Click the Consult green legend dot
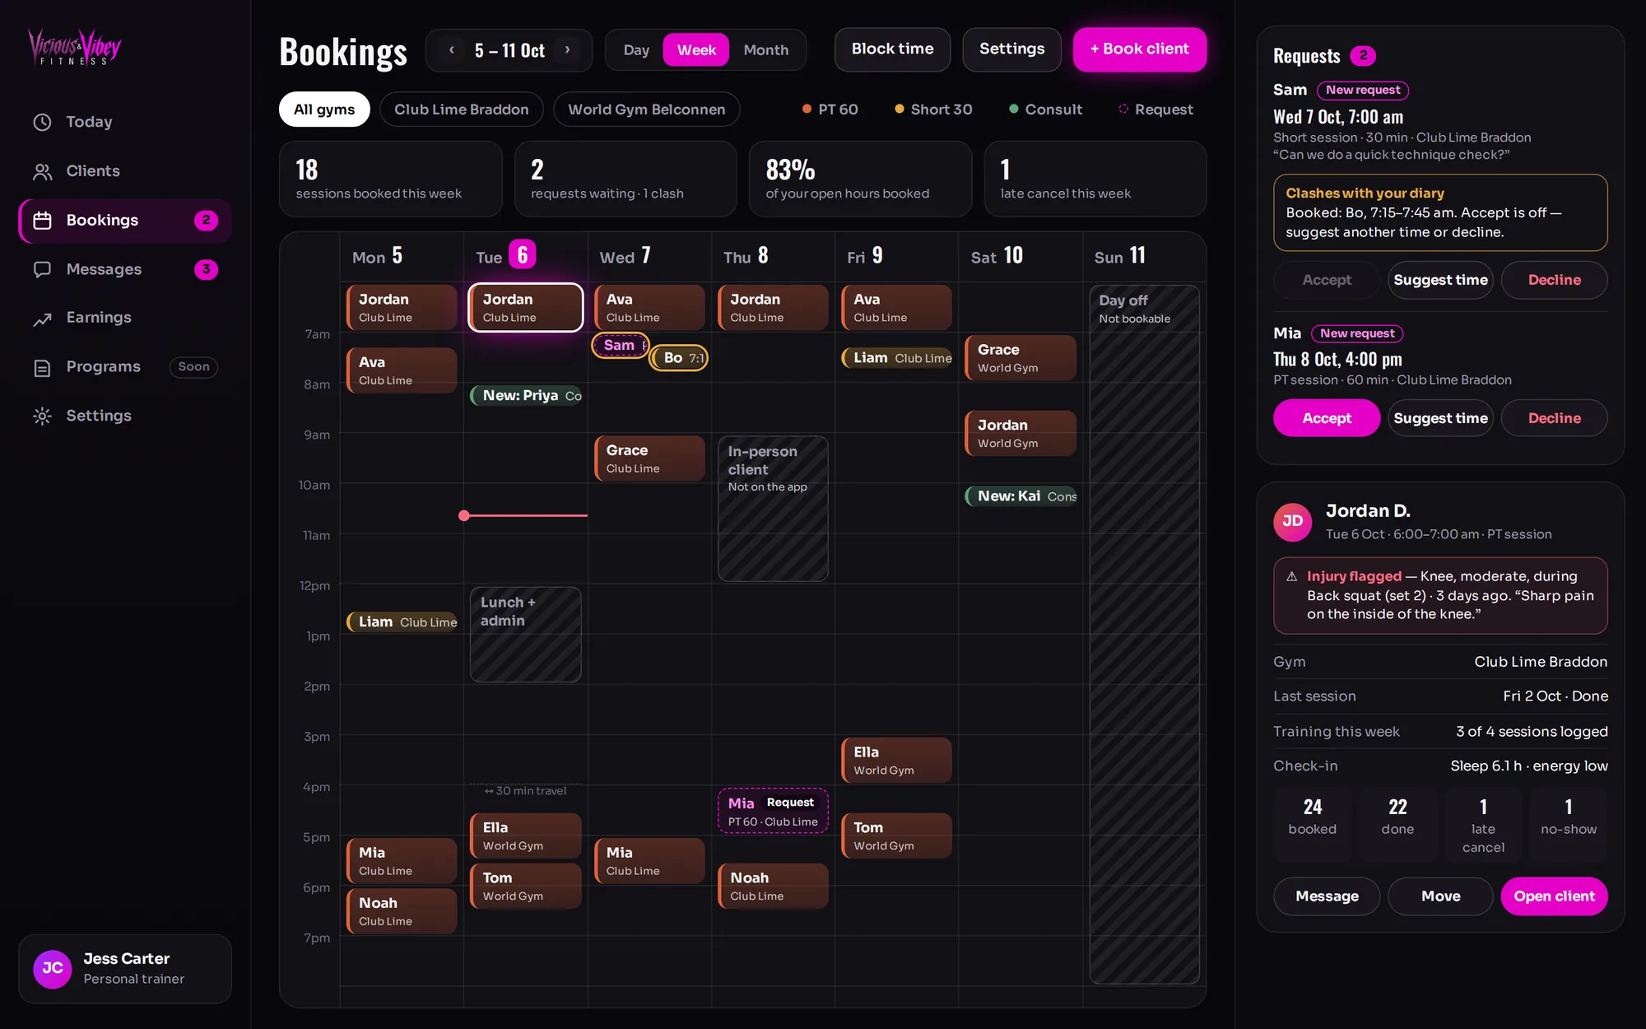The height and width of the screenshot is (1029, 1646). pos(1013,109)
